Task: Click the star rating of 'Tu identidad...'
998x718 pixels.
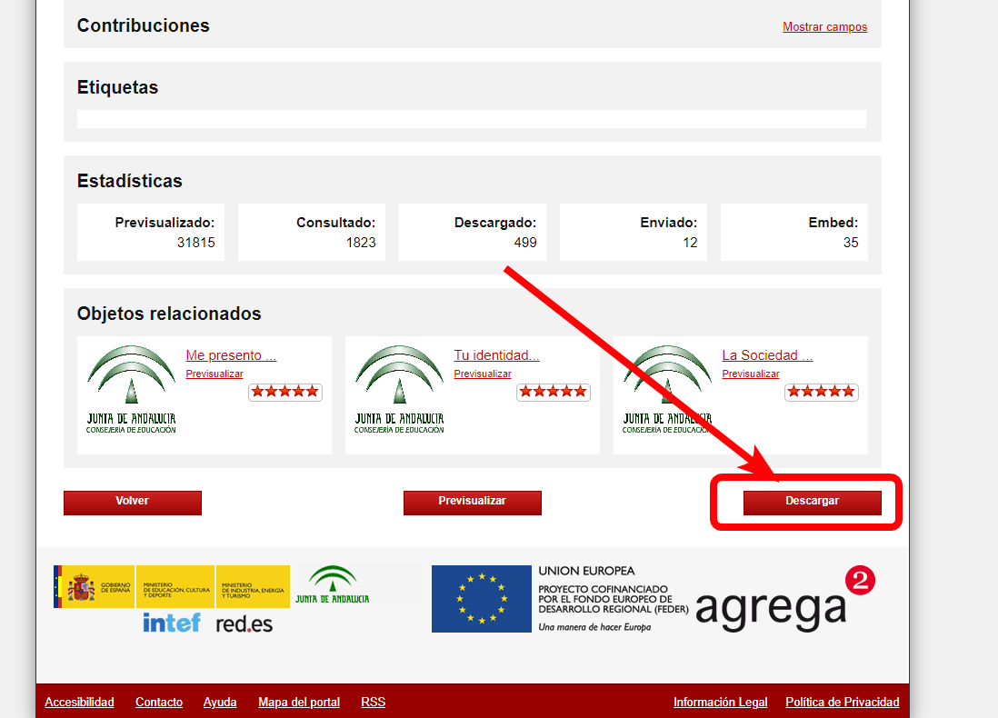Action: (554, 392)
